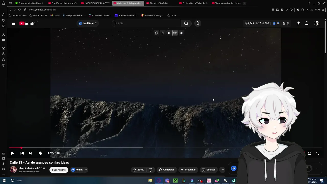Switch to the Emisión en directo YouTube tab
The image size is (327, 184).
(x=63, y=3)
